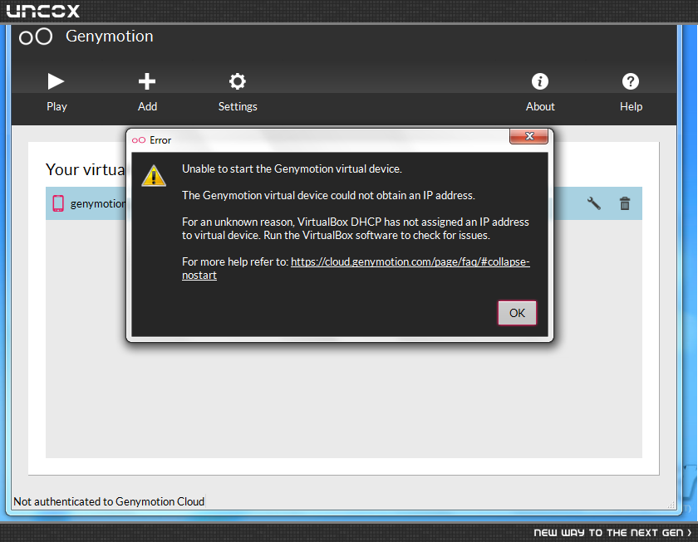698x542 pixels.
Task: Click the trash delete icon in device row
Action: click(x=625, y=203)
